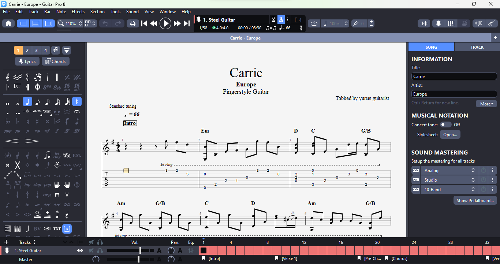
Task: Open Analog effect three-dot options
Action: coord(493,171)
